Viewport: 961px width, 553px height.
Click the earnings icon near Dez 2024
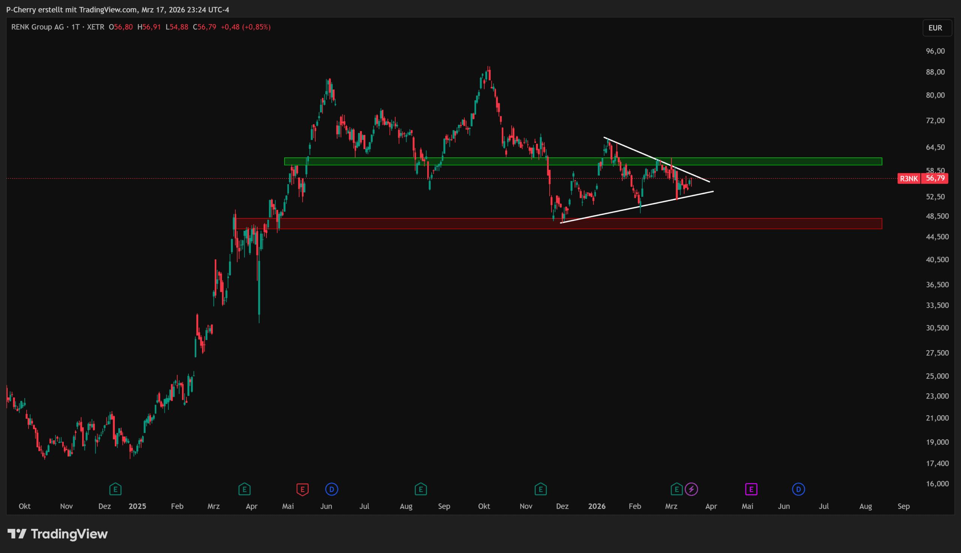[x=115, y=489]
